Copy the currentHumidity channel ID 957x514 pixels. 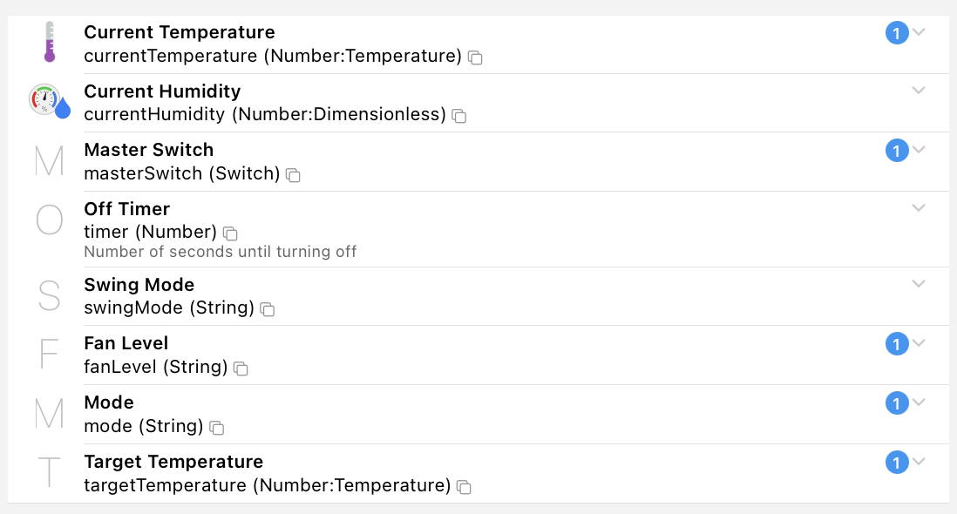coord(459,116)
